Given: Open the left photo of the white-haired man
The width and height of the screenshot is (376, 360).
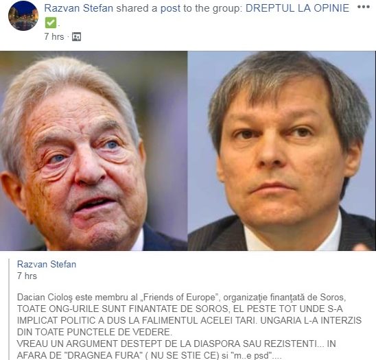Looking at the screenshot, I should coord(93,151).
